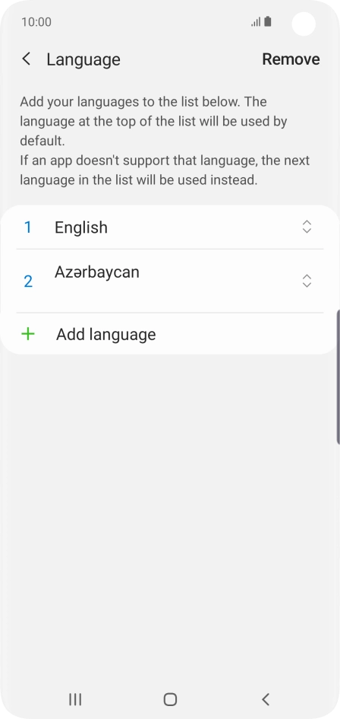The width and height of the screenshot is (340, 719).
Task: Tap the home navigation button
Action: pyautogui.click(x=170, y=698)
